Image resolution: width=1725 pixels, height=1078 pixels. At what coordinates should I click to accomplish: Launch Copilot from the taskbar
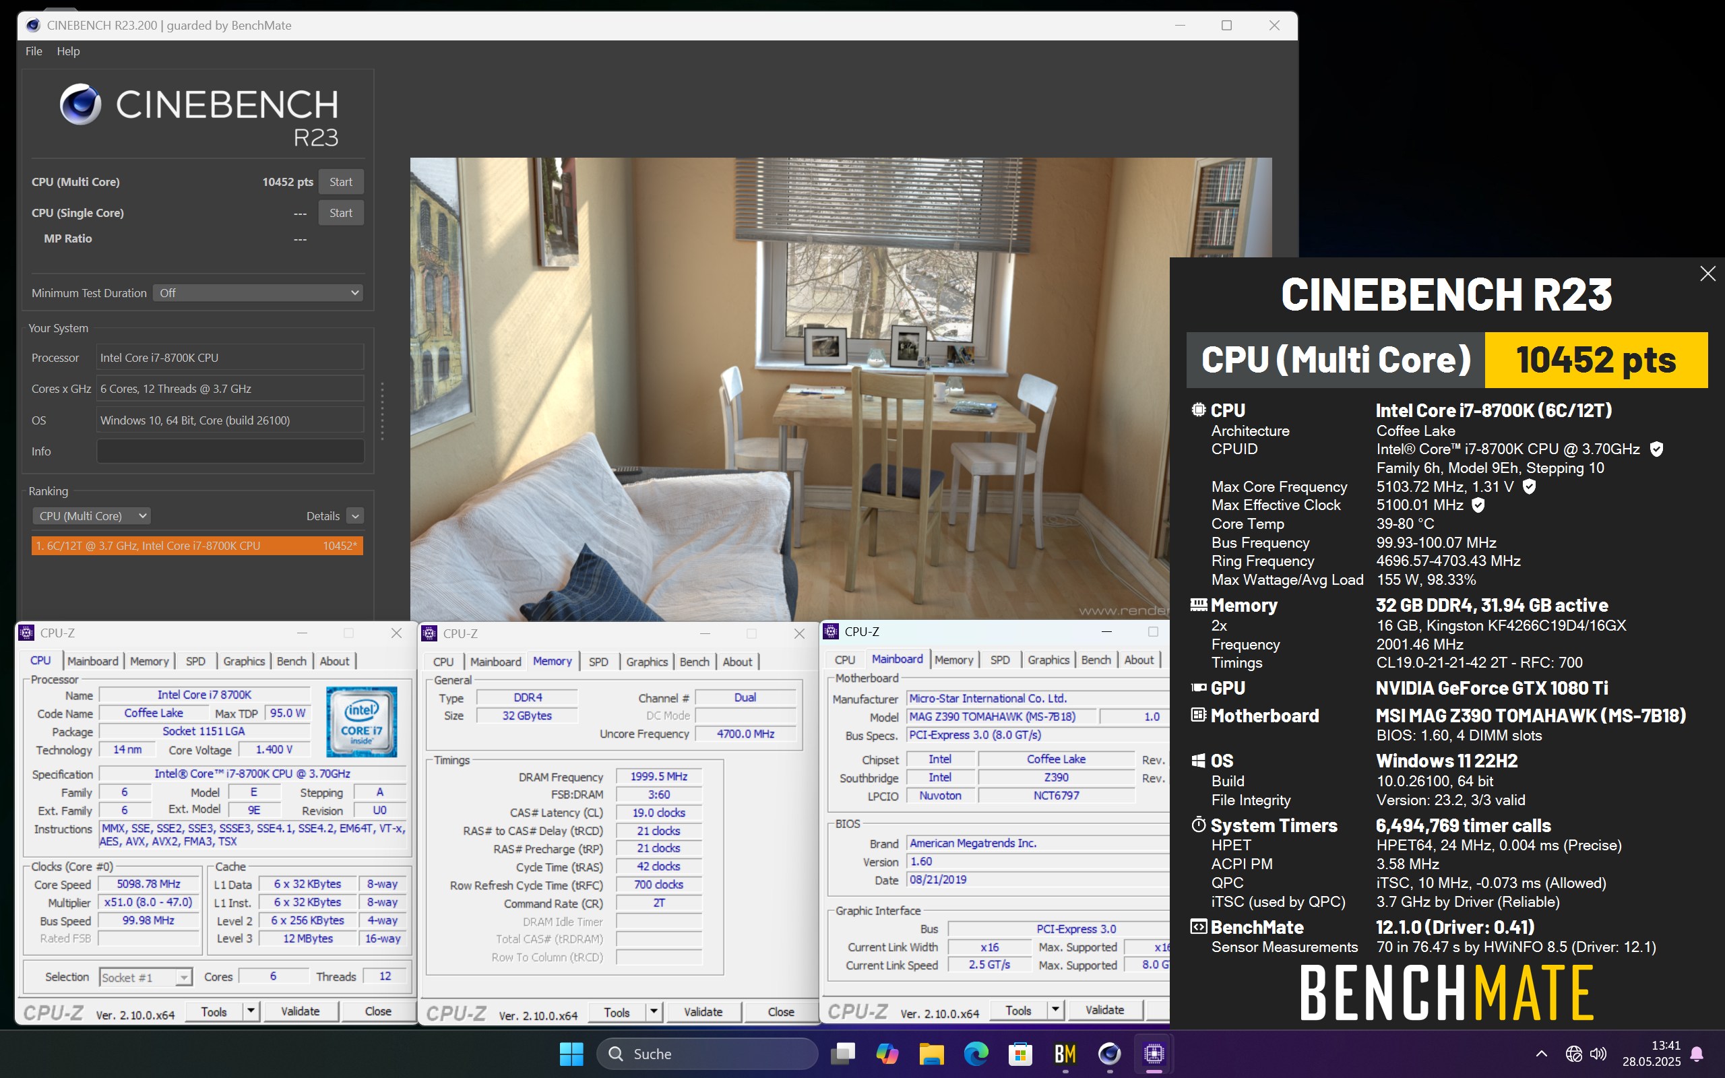click(887, 1053)
